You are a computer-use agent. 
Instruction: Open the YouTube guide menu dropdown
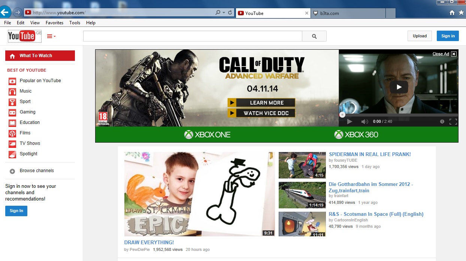51,36
